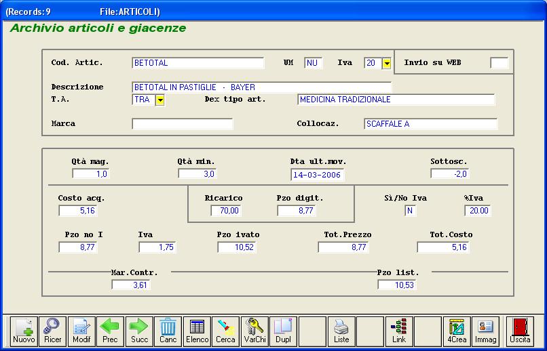Click the Costo acq. field
This screenshot has width=547, height=351.
click(78, 211)
